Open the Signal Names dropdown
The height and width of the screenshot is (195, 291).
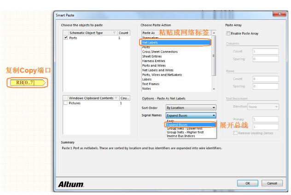[190, 115]
